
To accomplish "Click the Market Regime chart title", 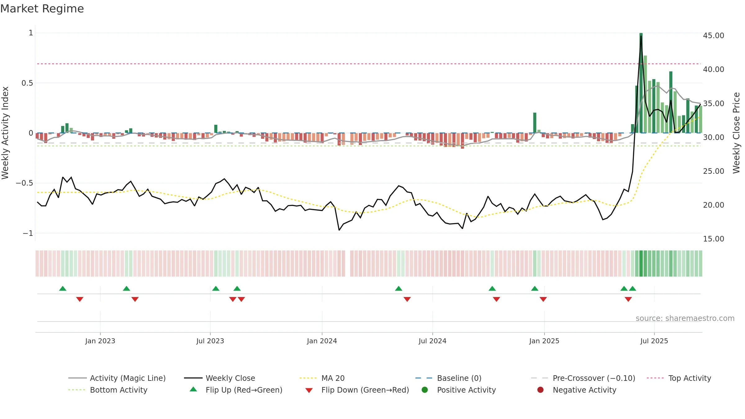I will [42, 9].
